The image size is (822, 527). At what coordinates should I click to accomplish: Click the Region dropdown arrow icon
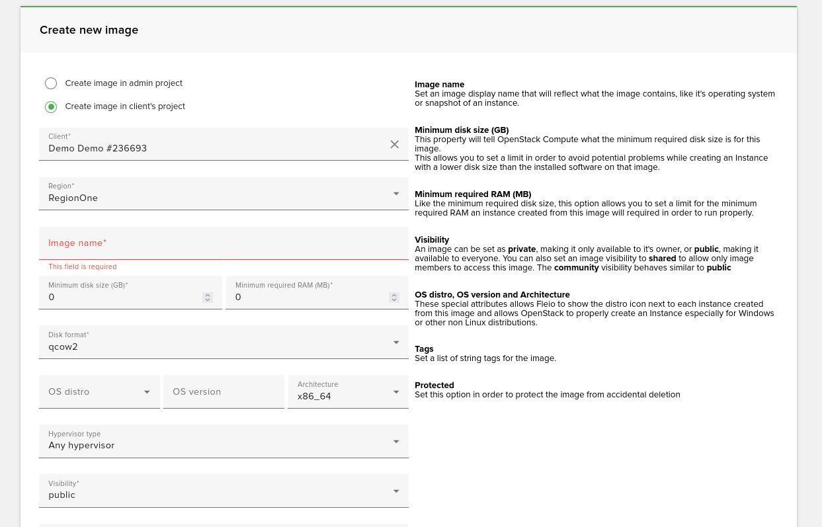click(x=396, y=194)
